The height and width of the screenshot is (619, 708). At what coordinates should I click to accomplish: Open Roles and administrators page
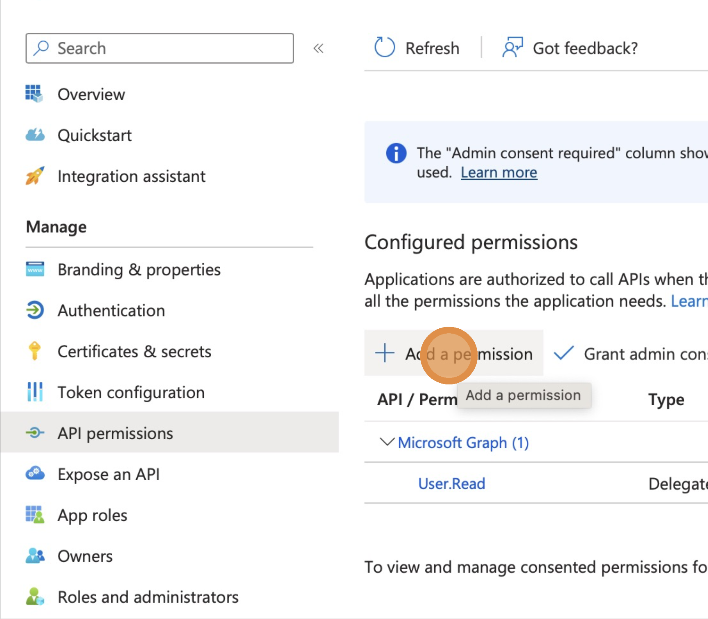coord(148,597)
